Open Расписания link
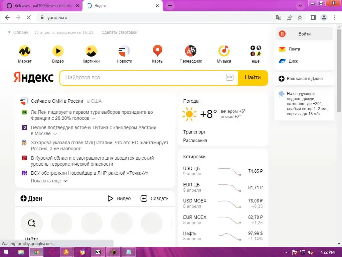The height and width of the screenshot is (257, 342). pos(195,140)
